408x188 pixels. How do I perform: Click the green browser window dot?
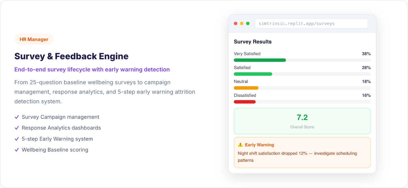(x=248, y=23)
